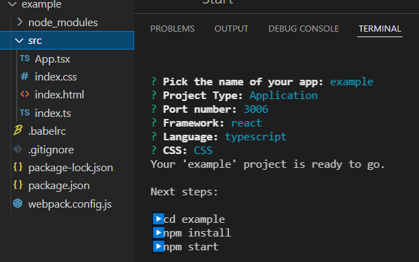
Task: Click the 'typescript' language value
Action: click(x=255, y=137)
